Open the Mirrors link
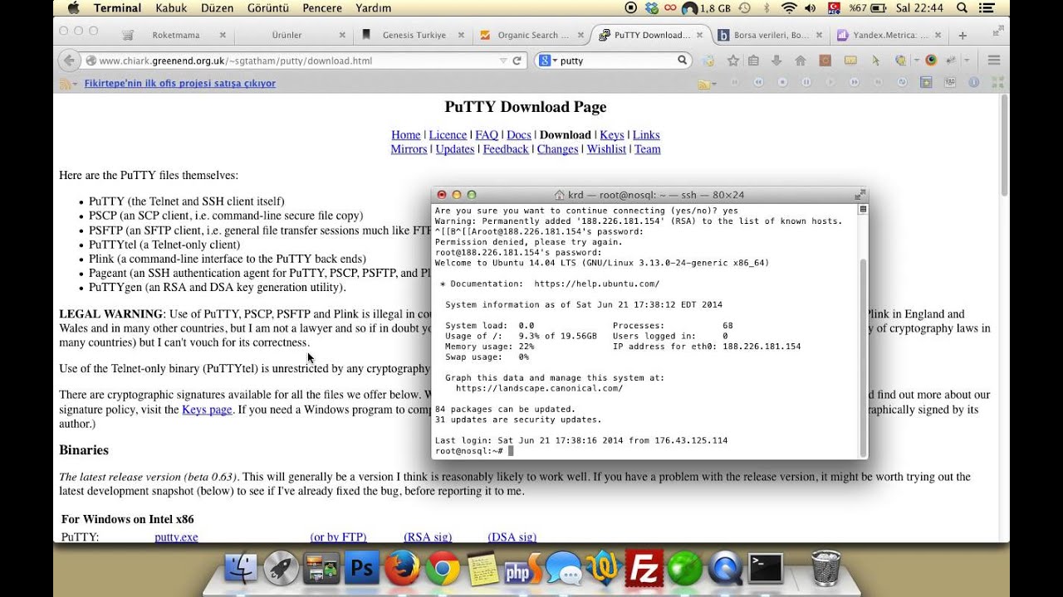Viewport: 1063px width, 597px height. 409,149
